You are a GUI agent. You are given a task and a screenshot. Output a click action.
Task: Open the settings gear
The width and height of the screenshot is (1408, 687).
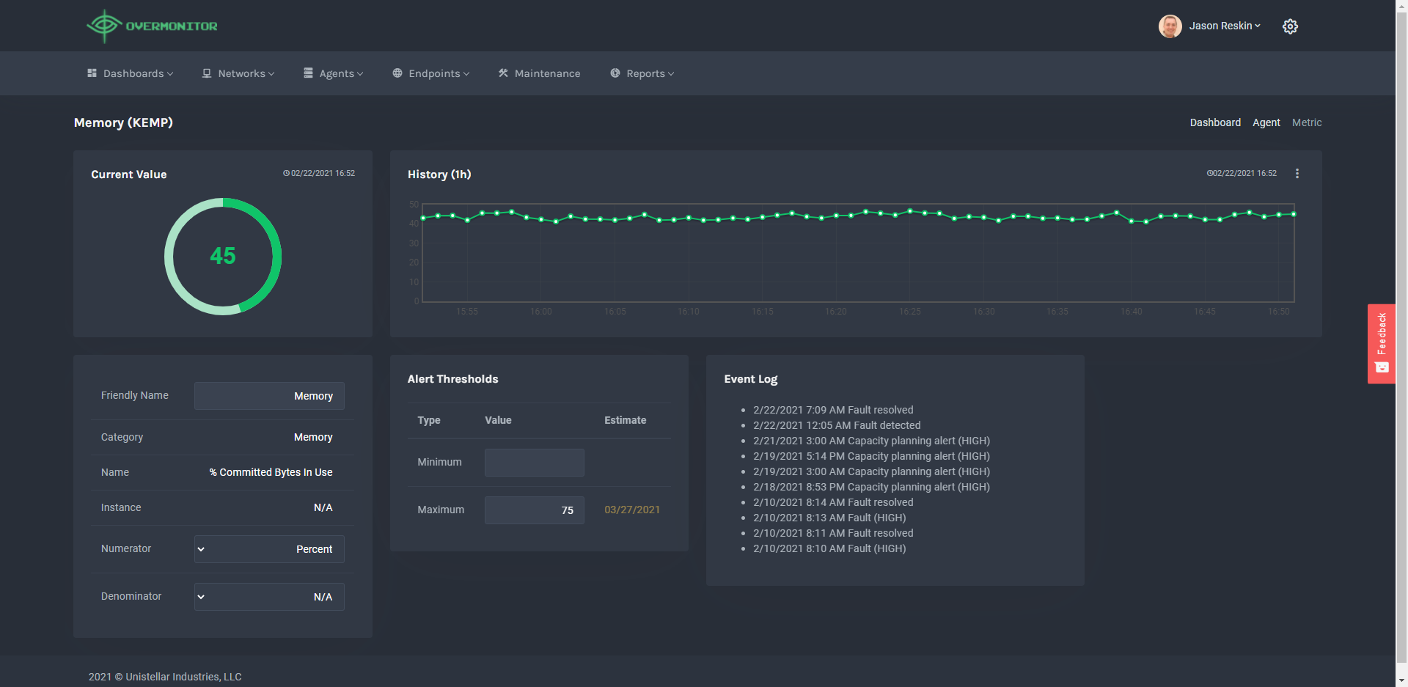1290,26
